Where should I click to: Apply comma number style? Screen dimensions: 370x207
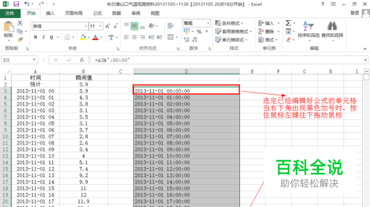(x=207, y=31)
